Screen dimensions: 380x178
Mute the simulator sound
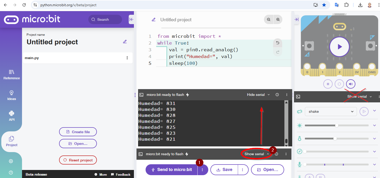coord(350,84)
